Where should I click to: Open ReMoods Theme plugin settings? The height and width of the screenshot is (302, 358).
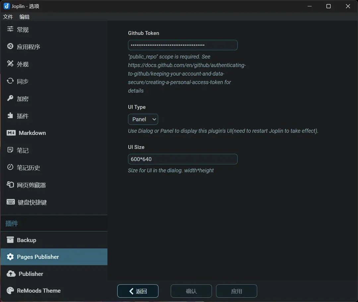coord(38,290)
